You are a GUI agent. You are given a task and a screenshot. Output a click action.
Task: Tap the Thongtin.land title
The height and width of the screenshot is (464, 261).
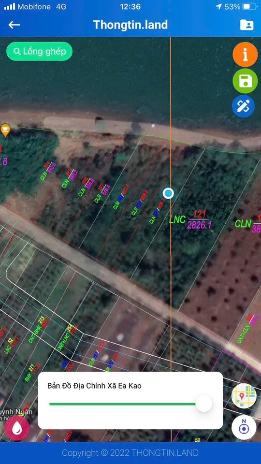click(130, 25)
